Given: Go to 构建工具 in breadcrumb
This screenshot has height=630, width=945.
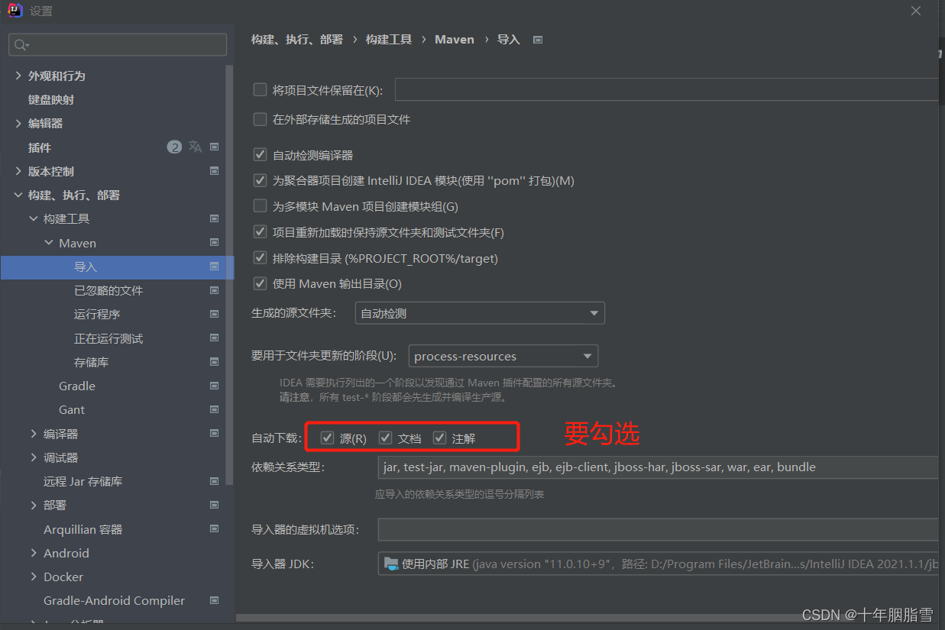Looking at the screenshot, I should [389, 39].
